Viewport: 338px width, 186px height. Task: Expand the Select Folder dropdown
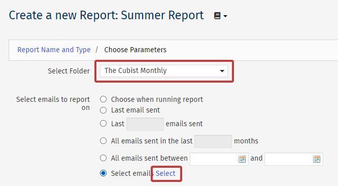coord(164,71)
